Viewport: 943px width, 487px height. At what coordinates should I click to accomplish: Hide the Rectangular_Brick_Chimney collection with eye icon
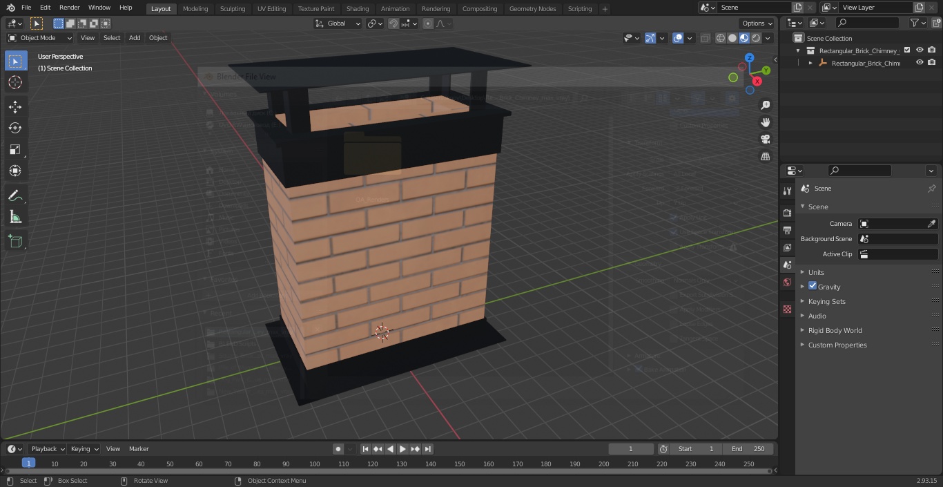[920, 50]
